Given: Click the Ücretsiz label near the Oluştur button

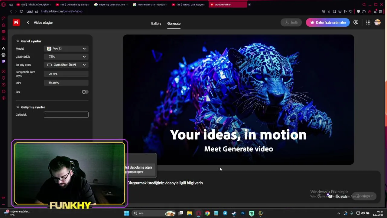Looking at the screenshot, I should (341, 197).
